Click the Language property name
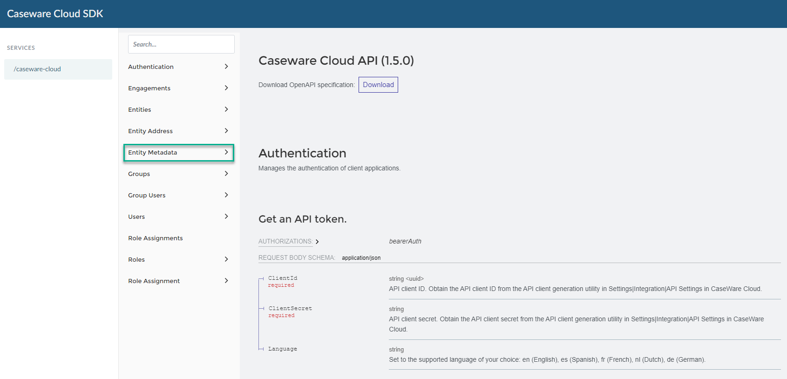Viewport: 787px width, 379px height. (x=283, y=349)
